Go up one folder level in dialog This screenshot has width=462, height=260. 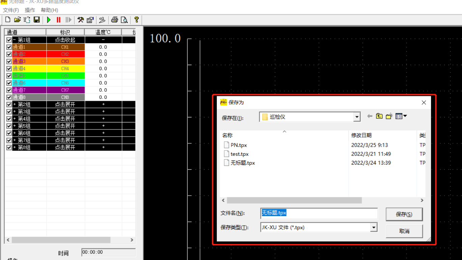click(379, 116)
